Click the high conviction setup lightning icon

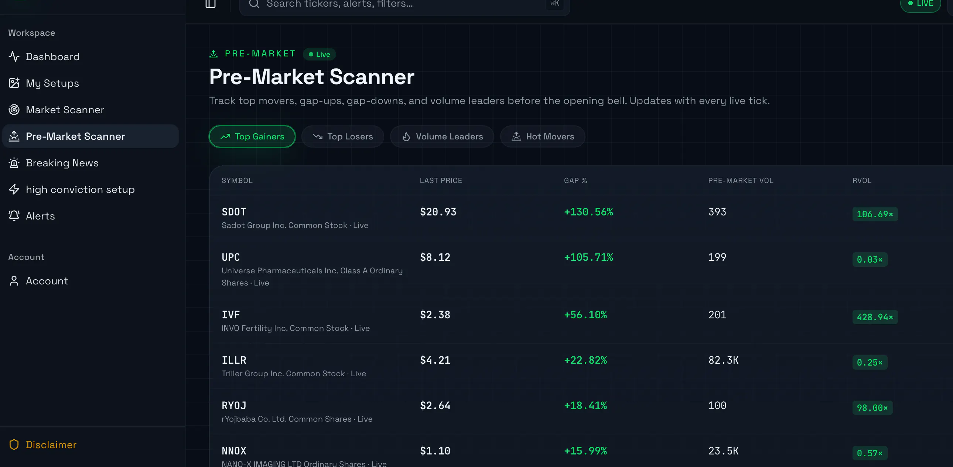(x=14, y=190)
